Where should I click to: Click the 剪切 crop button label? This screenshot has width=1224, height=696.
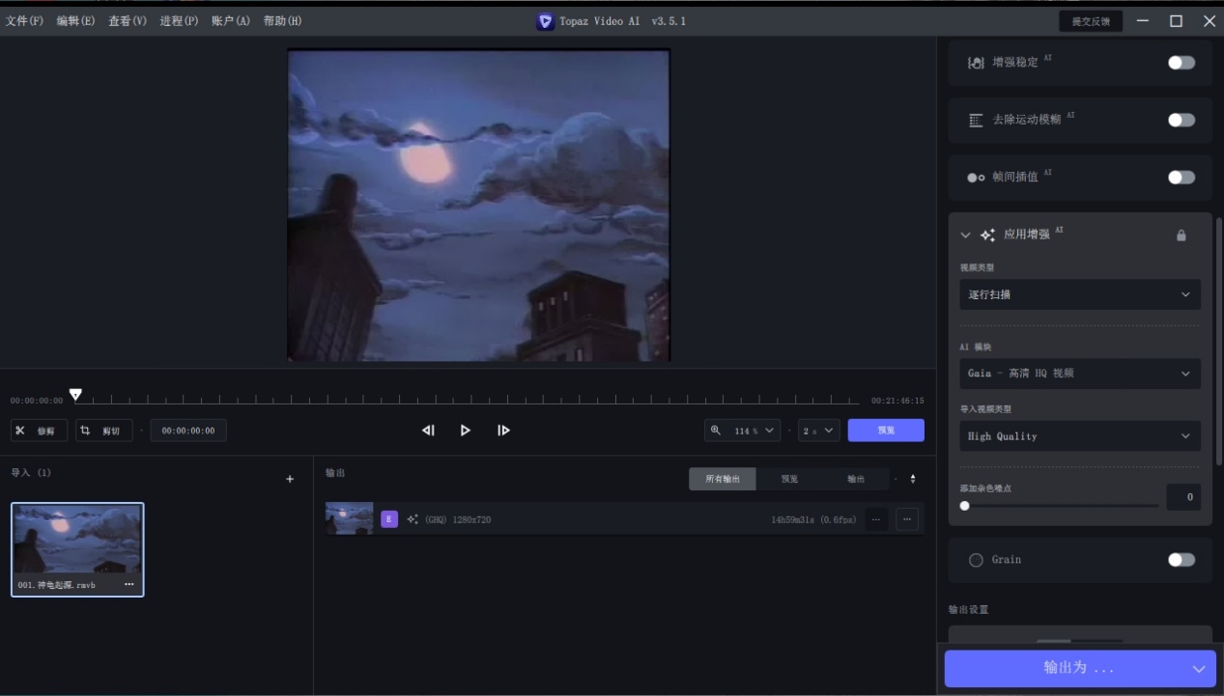111,432
